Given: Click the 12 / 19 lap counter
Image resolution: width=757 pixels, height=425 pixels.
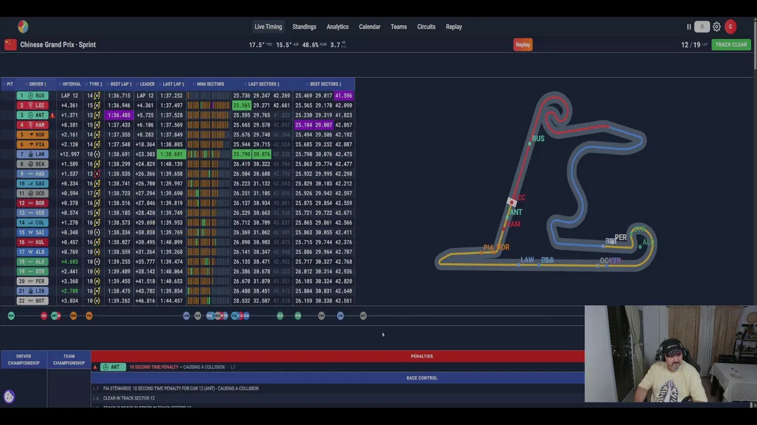Looking at the screenshot, I should (691, 45).
